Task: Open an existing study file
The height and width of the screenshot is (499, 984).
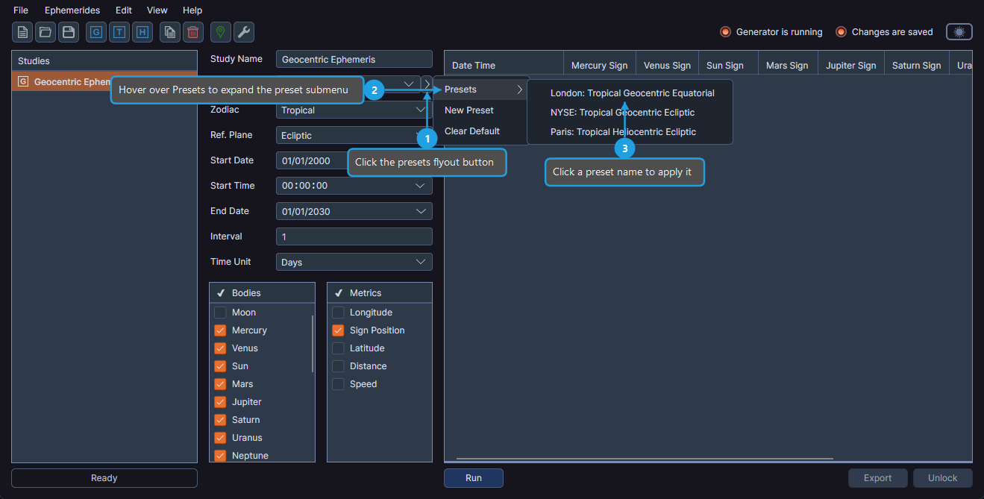Action: (x=45, y=32)
